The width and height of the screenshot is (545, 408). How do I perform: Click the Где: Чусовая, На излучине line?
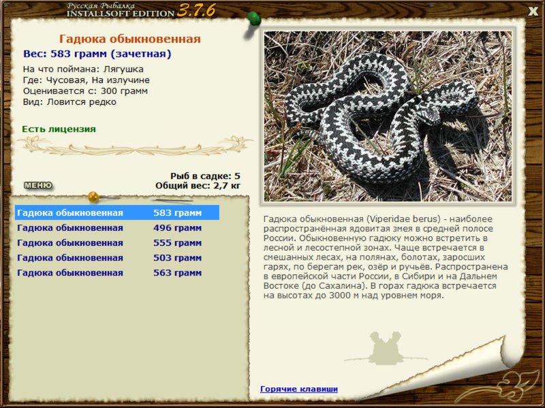point(87,80)
